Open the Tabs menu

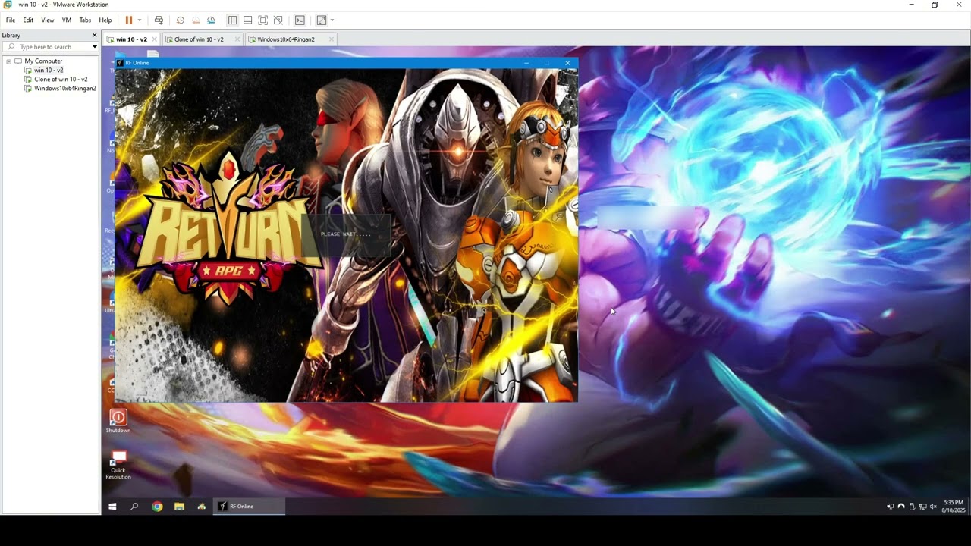(x=85, y=20)
